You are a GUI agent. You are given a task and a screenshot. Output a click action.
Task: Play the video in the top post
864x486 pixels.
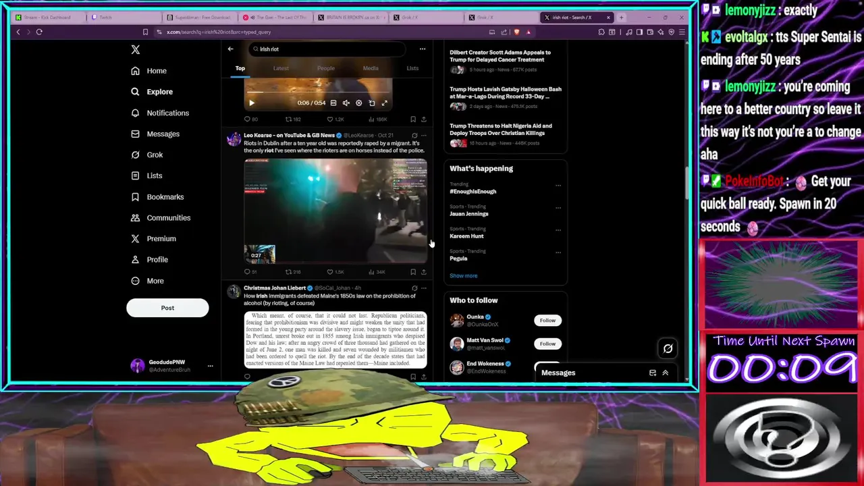click(252, 103)
